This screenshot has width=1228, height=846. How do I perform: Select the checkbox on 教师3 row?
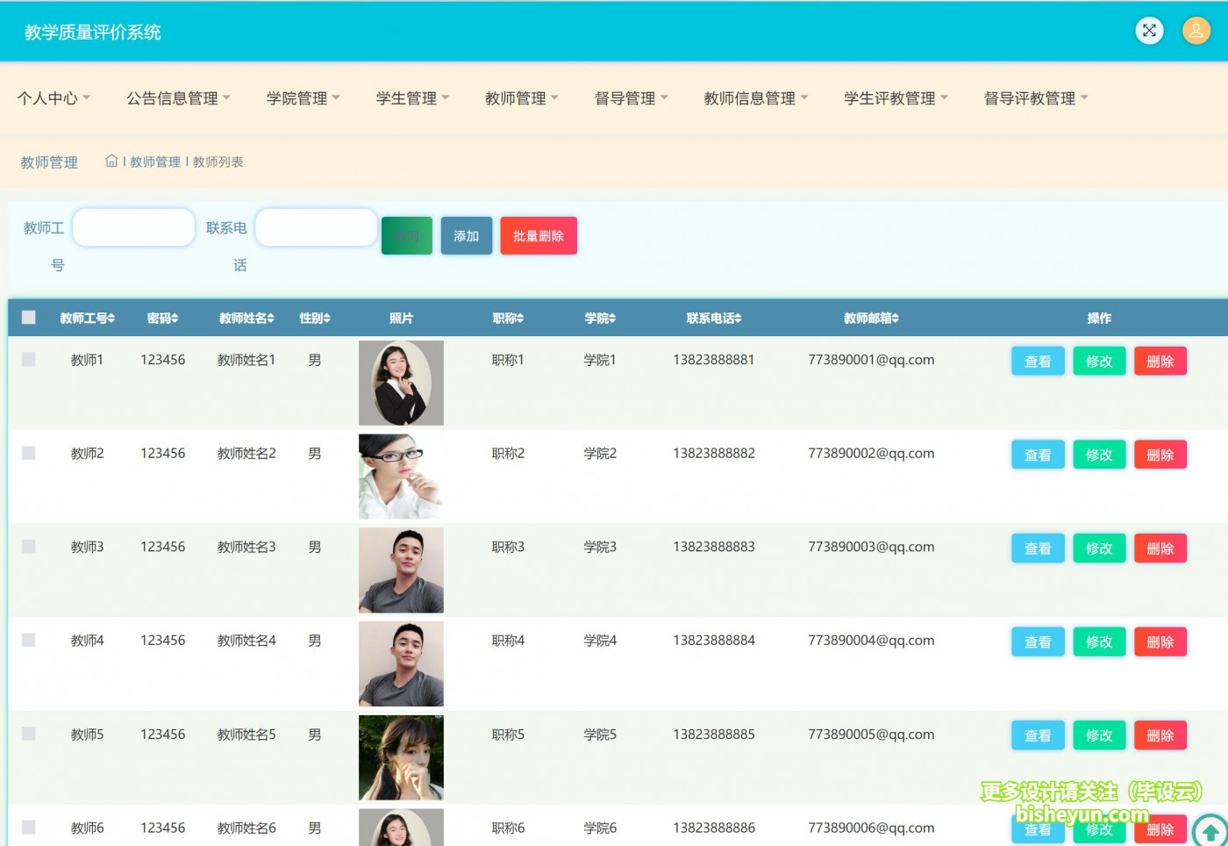(x=27, y=545)
